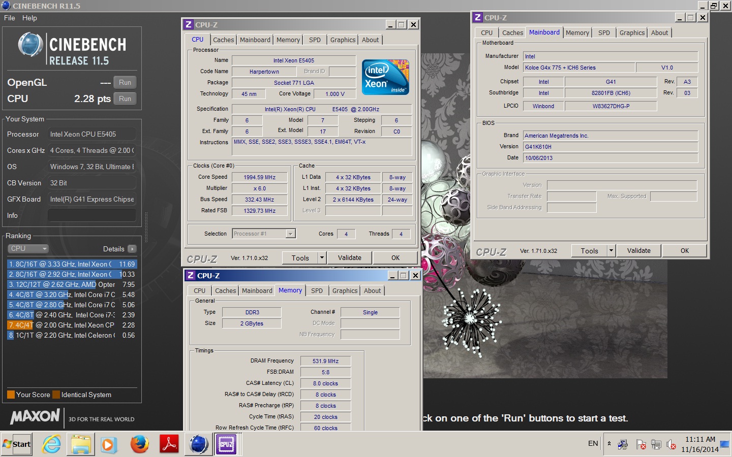732x457 pixels.
Task: Click OK in the Mainboard CPU-Z window
Action: (685, 251)
